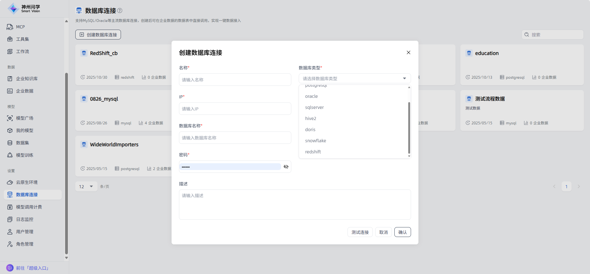
Task: Click the 模型广场 icon
Action: coord(10,118)
